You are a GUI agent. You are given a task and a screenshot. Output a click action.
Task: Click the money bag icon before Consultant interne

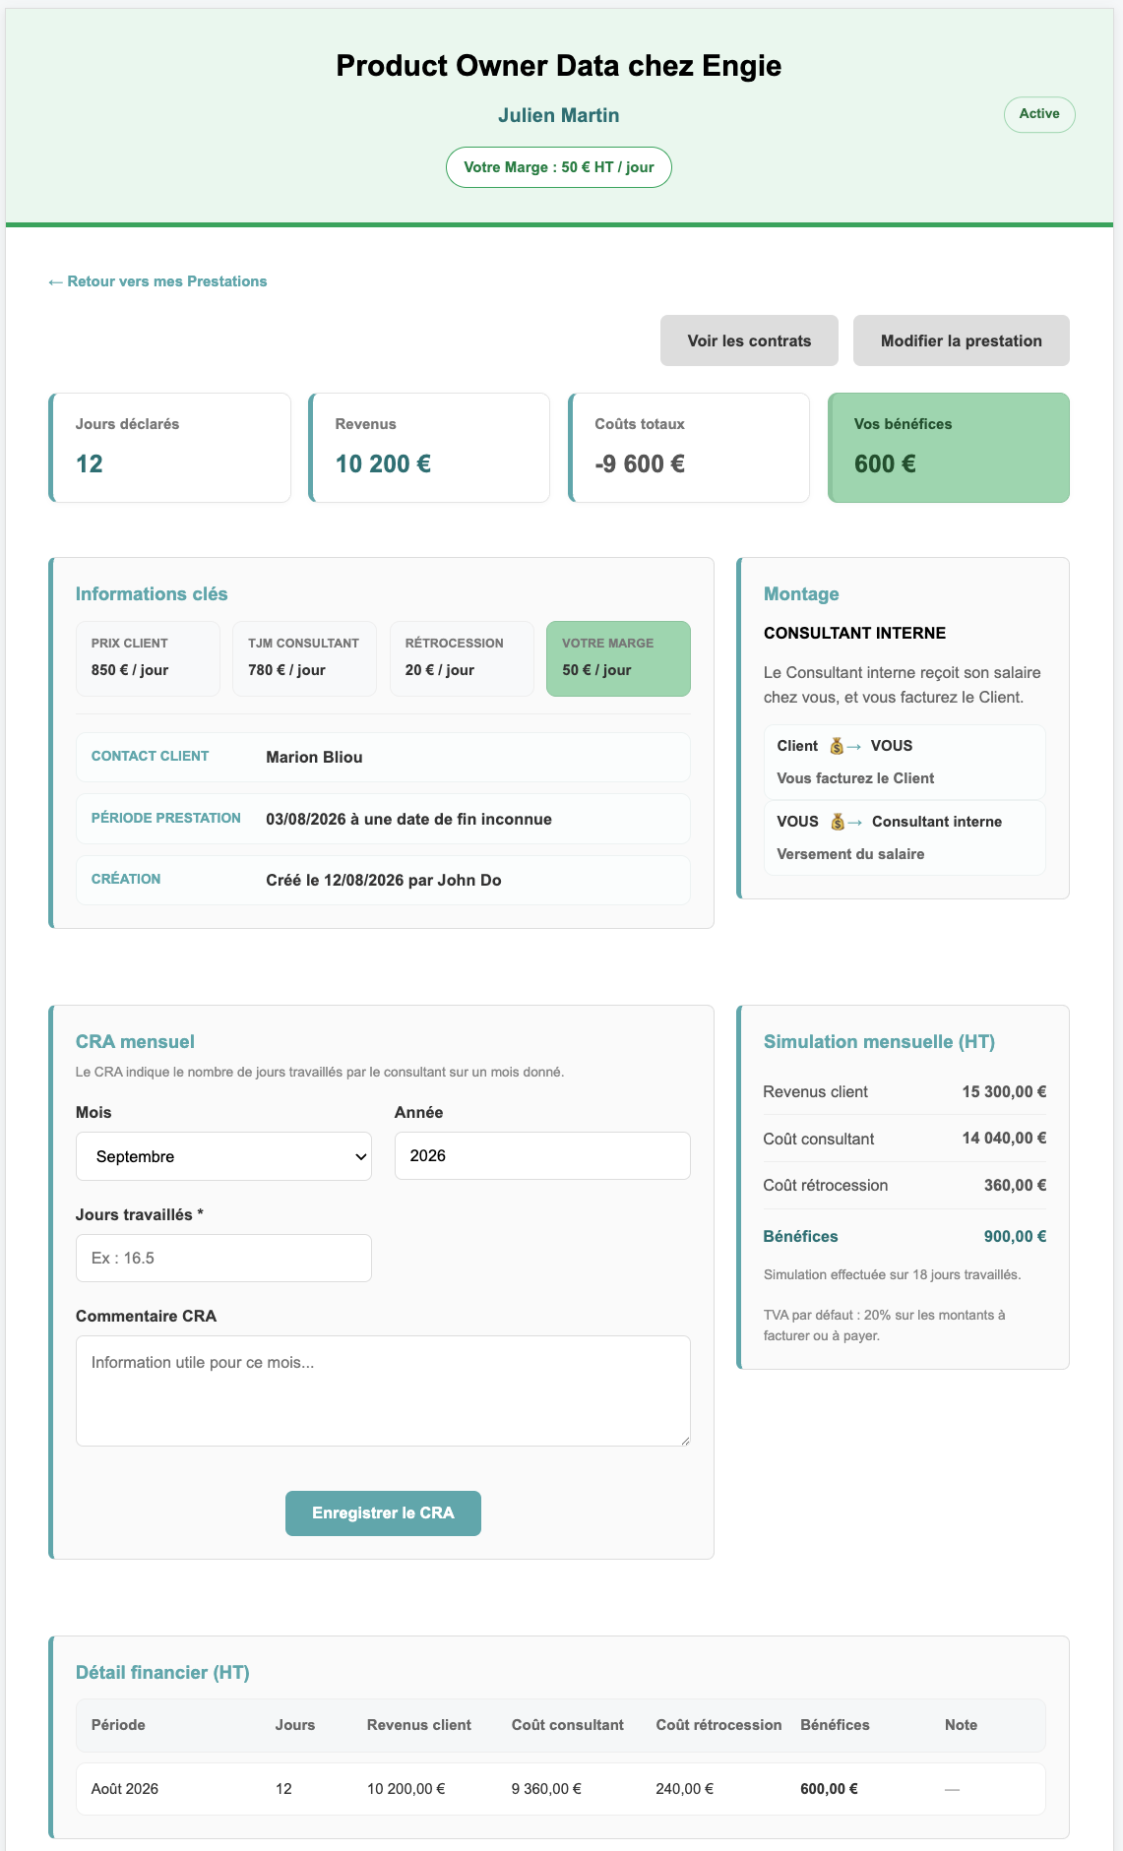pos(838,822)
